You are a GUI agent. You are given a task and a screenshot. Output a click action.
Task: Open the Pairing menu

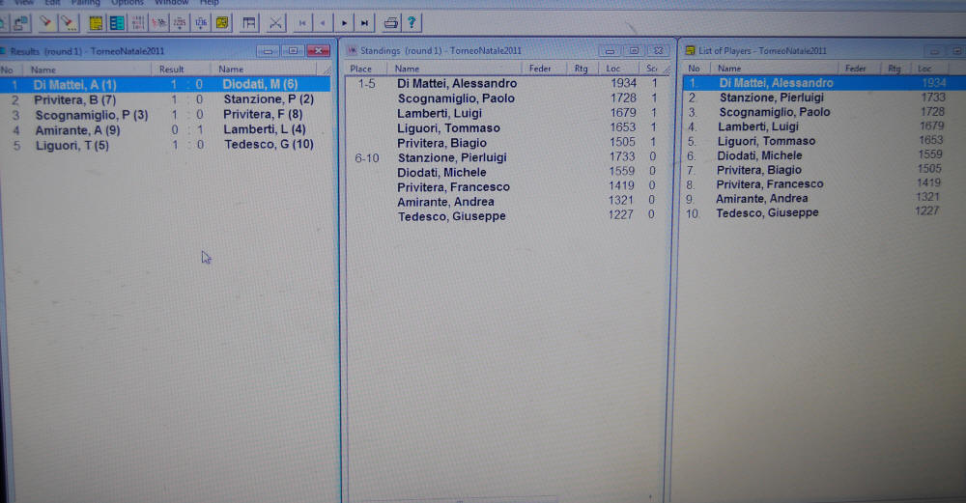[x=85, y=3]
